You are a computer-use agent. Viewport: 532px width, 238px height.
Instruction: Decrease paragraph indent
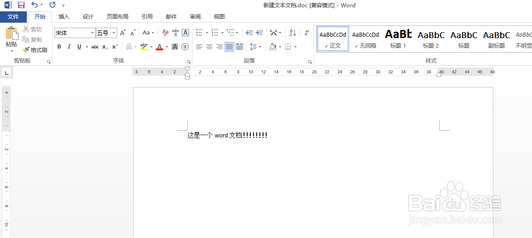pos(249,33)
